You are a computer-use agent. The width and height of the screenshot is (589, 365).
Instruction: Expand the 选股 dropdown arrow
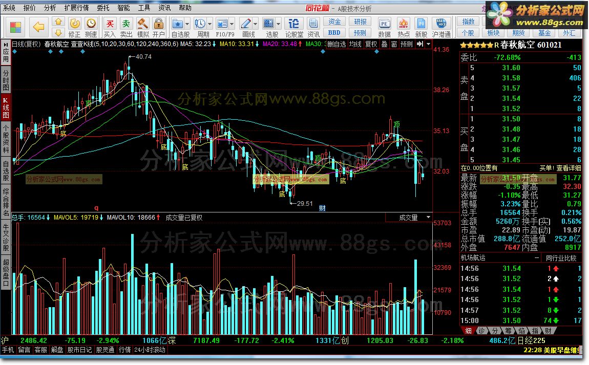(278, 25)
